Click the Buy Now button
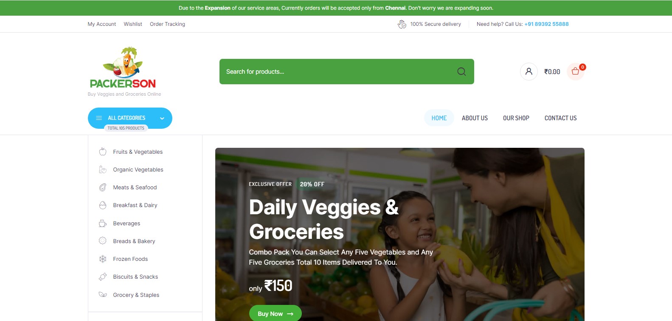Viewport: 672px width, 321px height. 276,313
